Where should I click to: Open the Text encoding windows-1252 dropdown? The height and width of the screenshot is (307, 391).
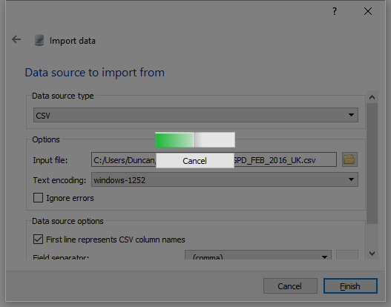point(225,179)
